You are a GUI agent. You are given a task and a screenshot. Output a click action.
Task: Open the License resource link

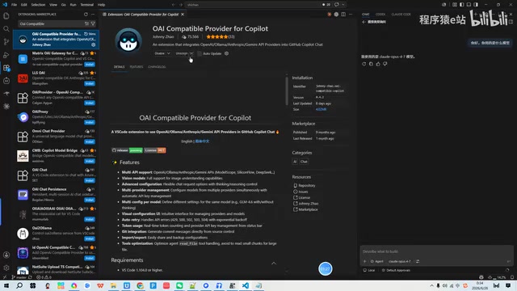304,197
